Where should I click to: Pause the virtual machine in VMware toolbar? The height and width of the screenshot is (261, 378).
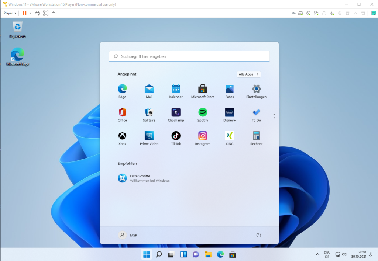pos(24,13)
